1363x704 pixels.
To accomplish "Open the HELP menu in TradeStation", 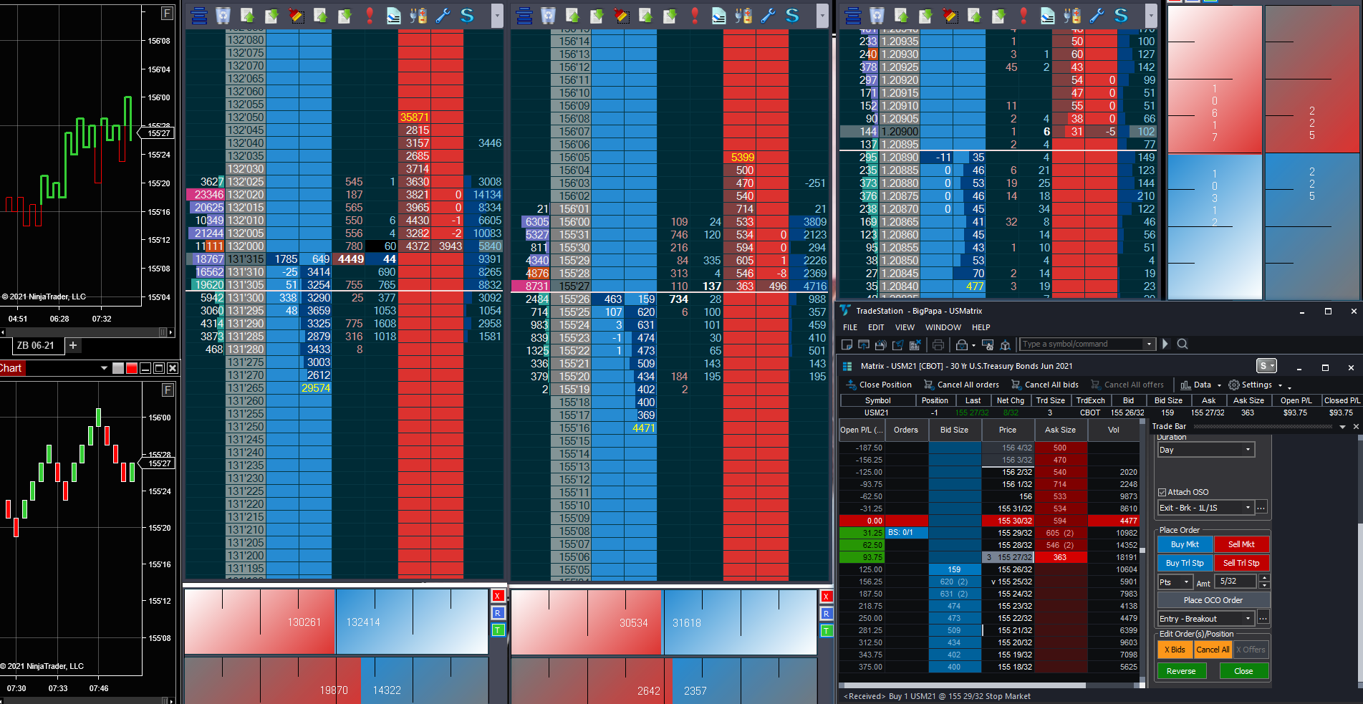I will pyautogui.click(x=981, y=327).
